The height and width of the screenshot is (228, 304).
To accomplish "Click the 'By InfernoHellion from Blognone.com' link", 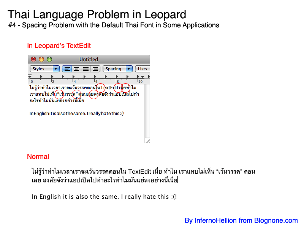I will (x=241, y=220).
